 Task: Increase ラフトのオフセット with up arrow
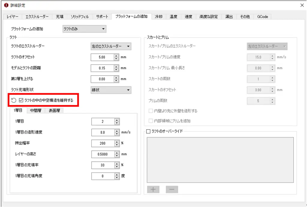pyautogui.click(x=116, y=55)
